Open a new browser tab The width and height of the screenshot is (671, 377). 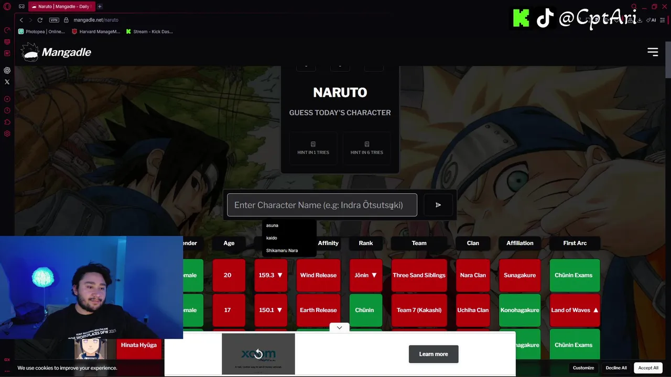[100, 7]
